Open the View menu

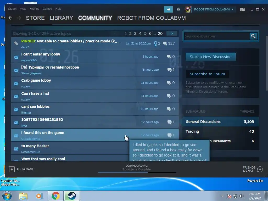click(23, 9)
